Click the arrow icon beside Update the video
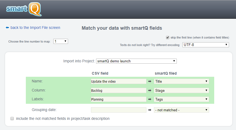Screen dimensions: 236x130 click(x=150, y=81)
